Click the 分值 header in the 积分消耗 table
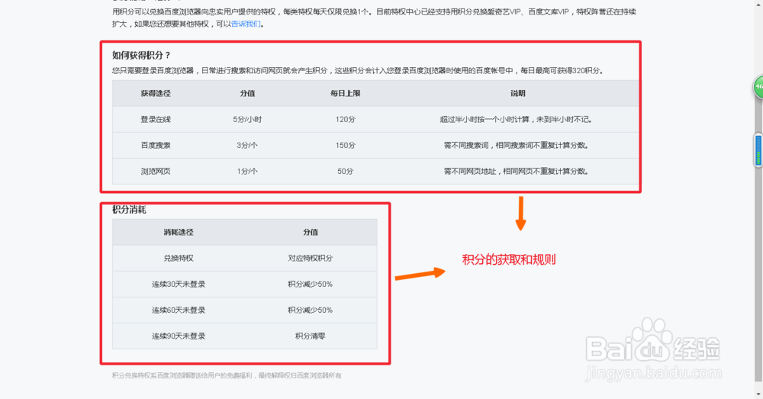 tap(311, 232)
